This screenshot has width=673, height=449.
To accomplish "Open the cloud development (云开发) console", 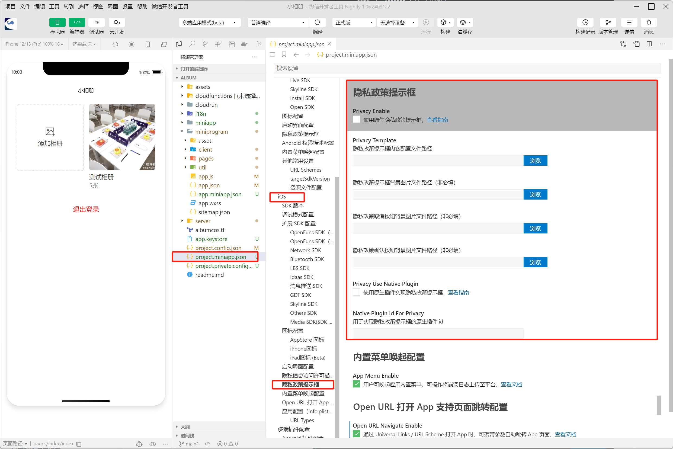I will (117, 22).
